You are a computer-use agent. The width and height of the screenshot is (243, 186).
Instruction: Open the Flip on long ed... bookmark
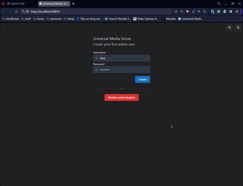pyautogui.click(x=89, y=19)
